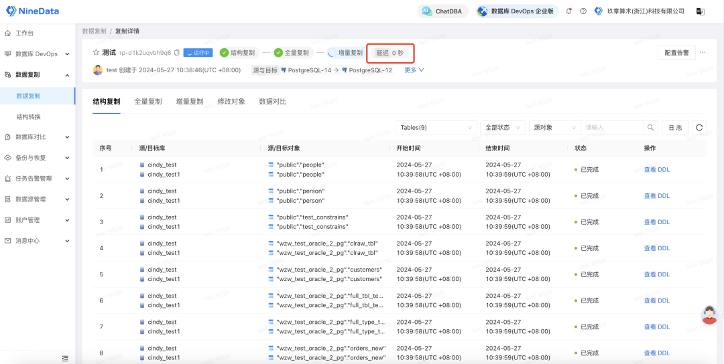Open the 源对象 dropdown
The width and height of the screenshot is (724, 364).
click(x=554, y=128)
